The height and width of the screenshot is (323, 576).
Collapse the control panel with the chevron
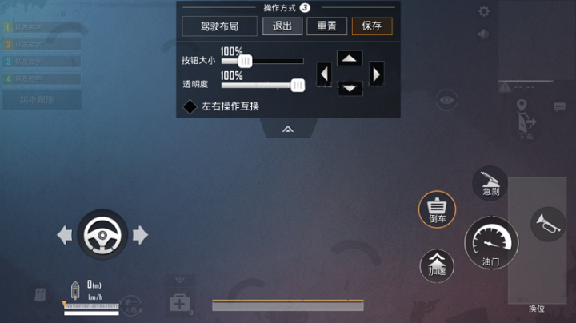tap(288, 129)
